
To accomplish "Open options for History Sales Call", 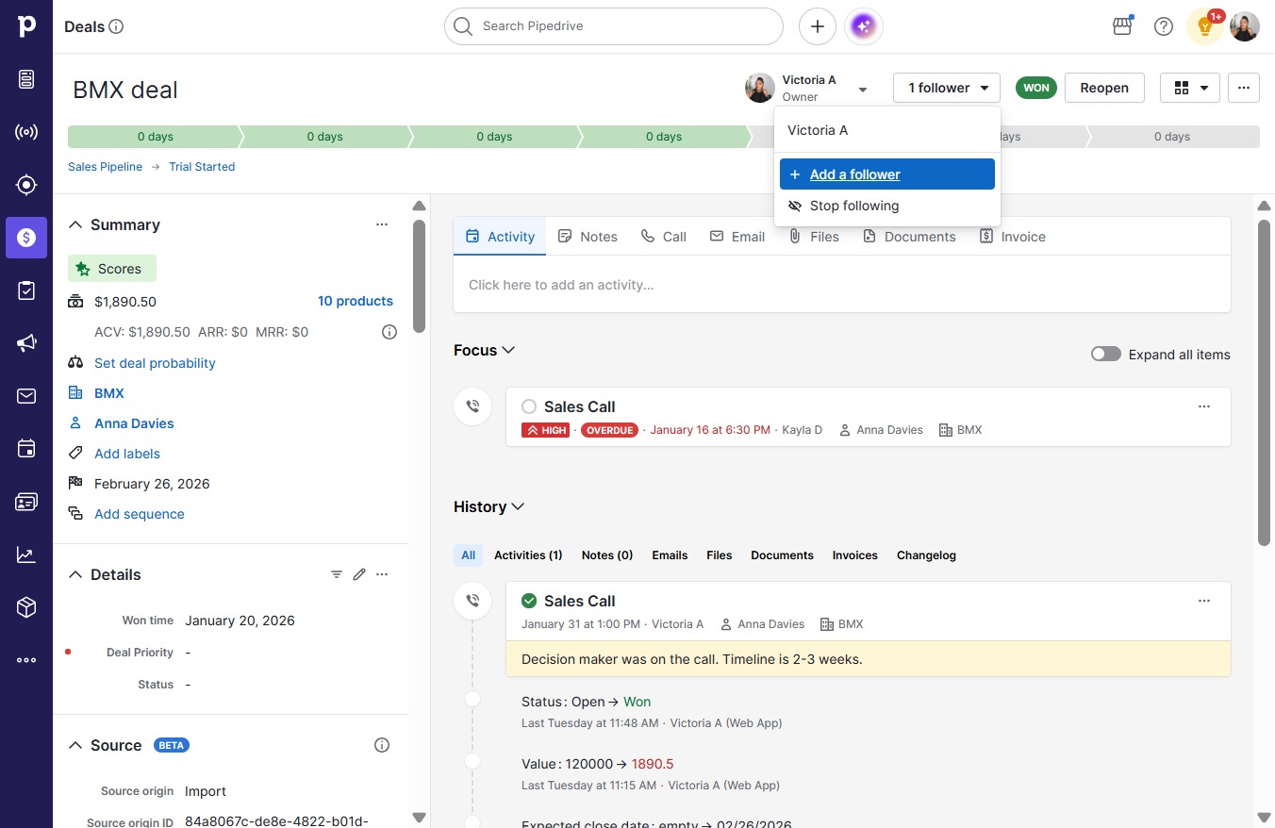I will point(1204,601).
